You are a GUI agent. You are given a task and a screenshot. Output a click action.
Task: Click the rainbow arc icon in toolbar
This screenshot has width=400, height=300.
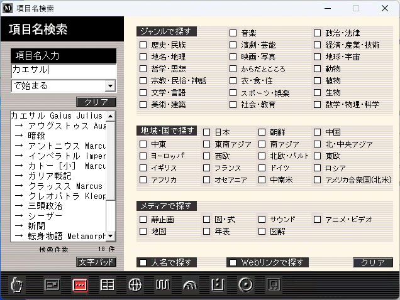(x=189, y=286)
